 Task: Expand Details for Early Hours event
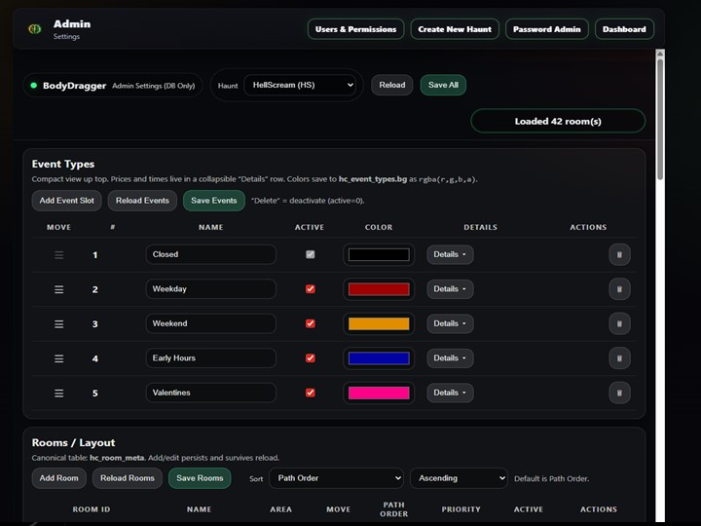click(450, 357)
